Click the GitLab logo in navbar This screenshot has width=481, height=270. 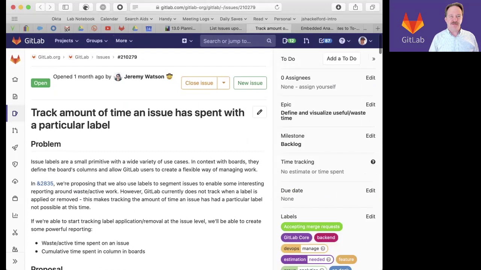pyautogui.click(x=28, y=40)
